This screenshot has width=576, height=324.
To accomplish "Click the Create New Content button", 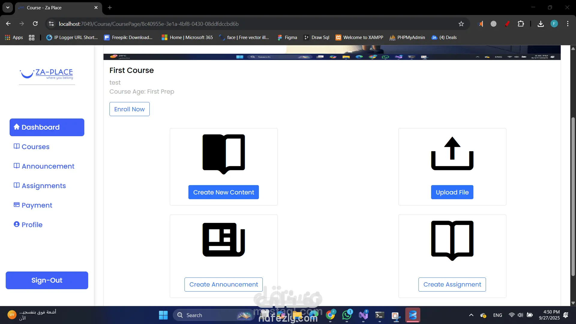I will [223, 192].
